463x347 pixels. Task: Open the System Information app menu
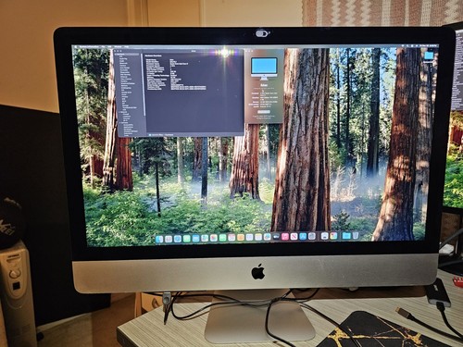(x=89, y=47)
